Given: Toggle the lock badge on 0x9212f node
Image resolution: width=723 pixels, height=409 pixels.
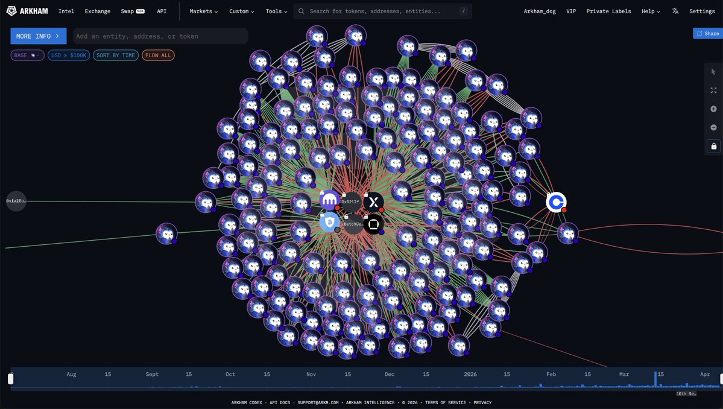Looking at the screenshot, I should [x=344, y=195].
